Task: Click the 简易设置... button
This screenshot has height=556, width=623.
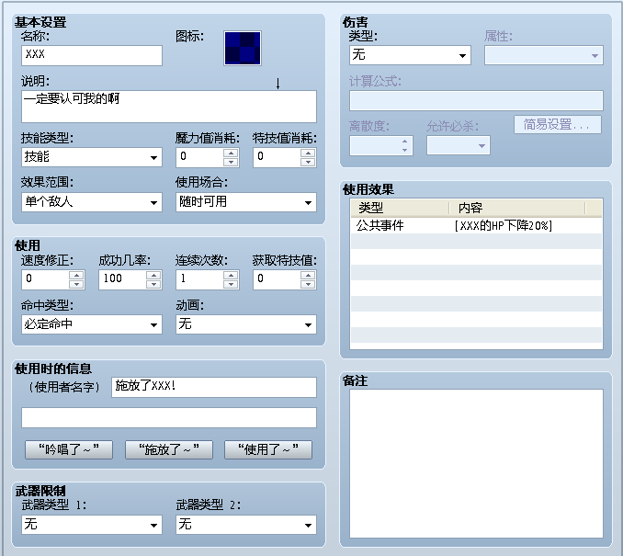Action: pyautogui.click(x=558, y=125)
